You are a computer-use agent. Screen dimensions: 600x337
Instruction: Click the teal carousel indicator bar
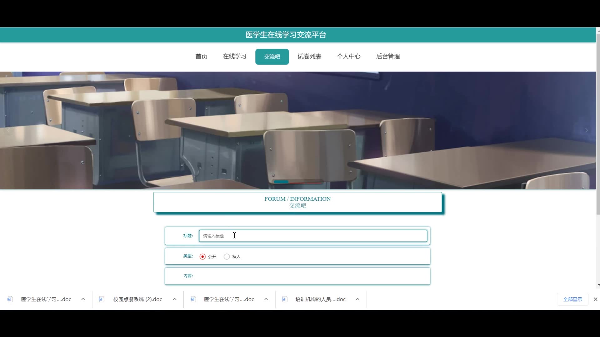click(281, 182)
